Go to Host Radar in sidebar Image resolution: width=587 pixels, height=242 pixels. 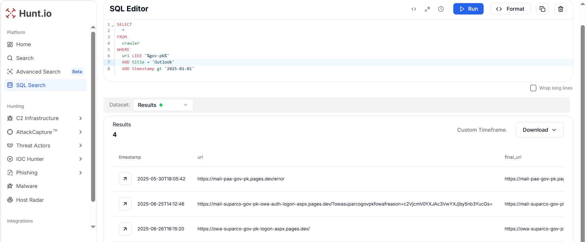(30, 200)
